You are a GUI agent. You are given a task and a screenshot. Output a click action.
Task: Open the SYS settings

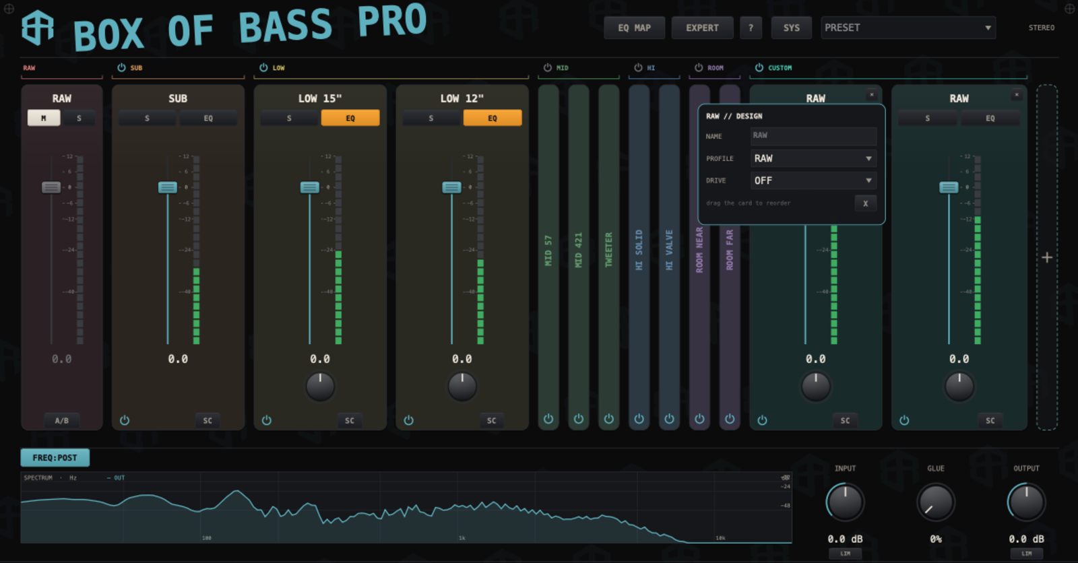[792, 28]
